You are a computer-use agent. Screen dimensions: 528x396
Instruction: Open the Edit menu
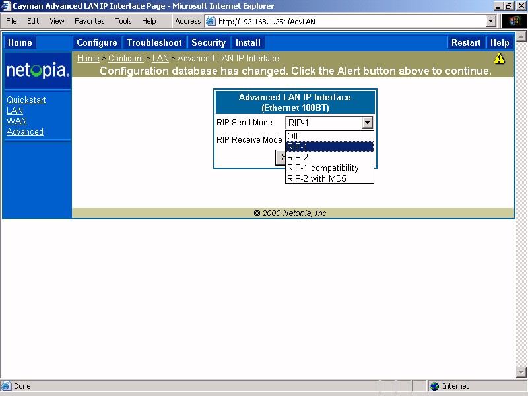33,21
